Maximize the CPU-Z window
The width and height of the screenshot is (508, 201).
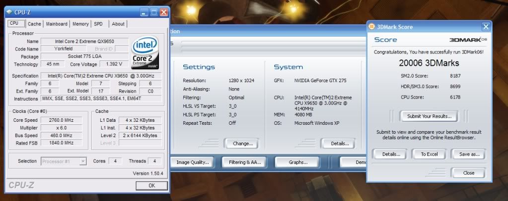coord(154,12)
